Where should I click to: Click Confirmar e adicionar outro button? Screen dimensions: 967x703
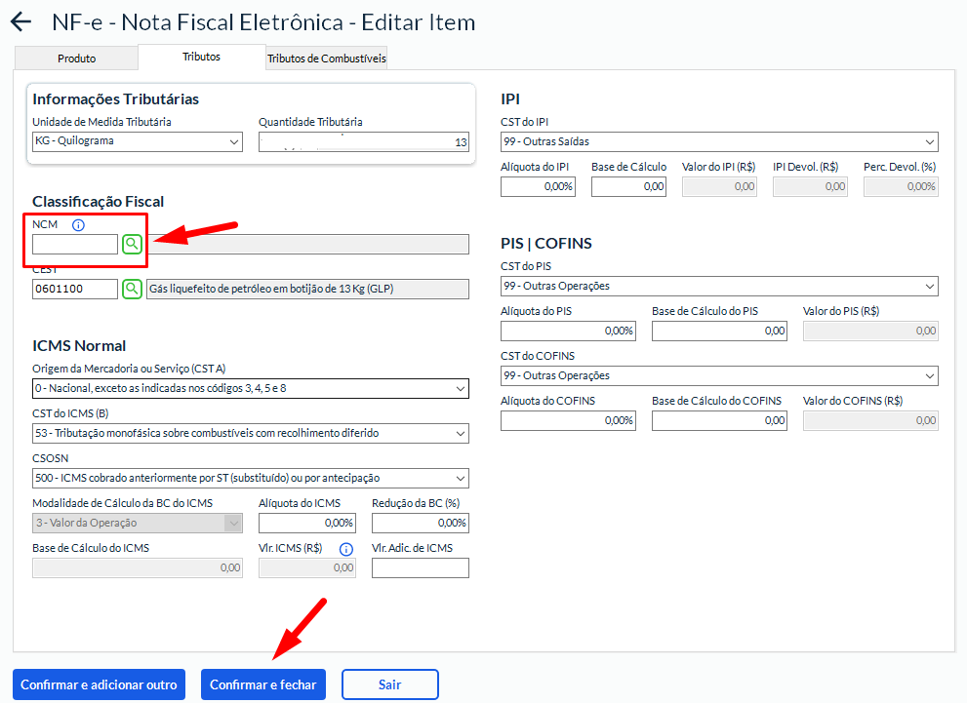99,684
